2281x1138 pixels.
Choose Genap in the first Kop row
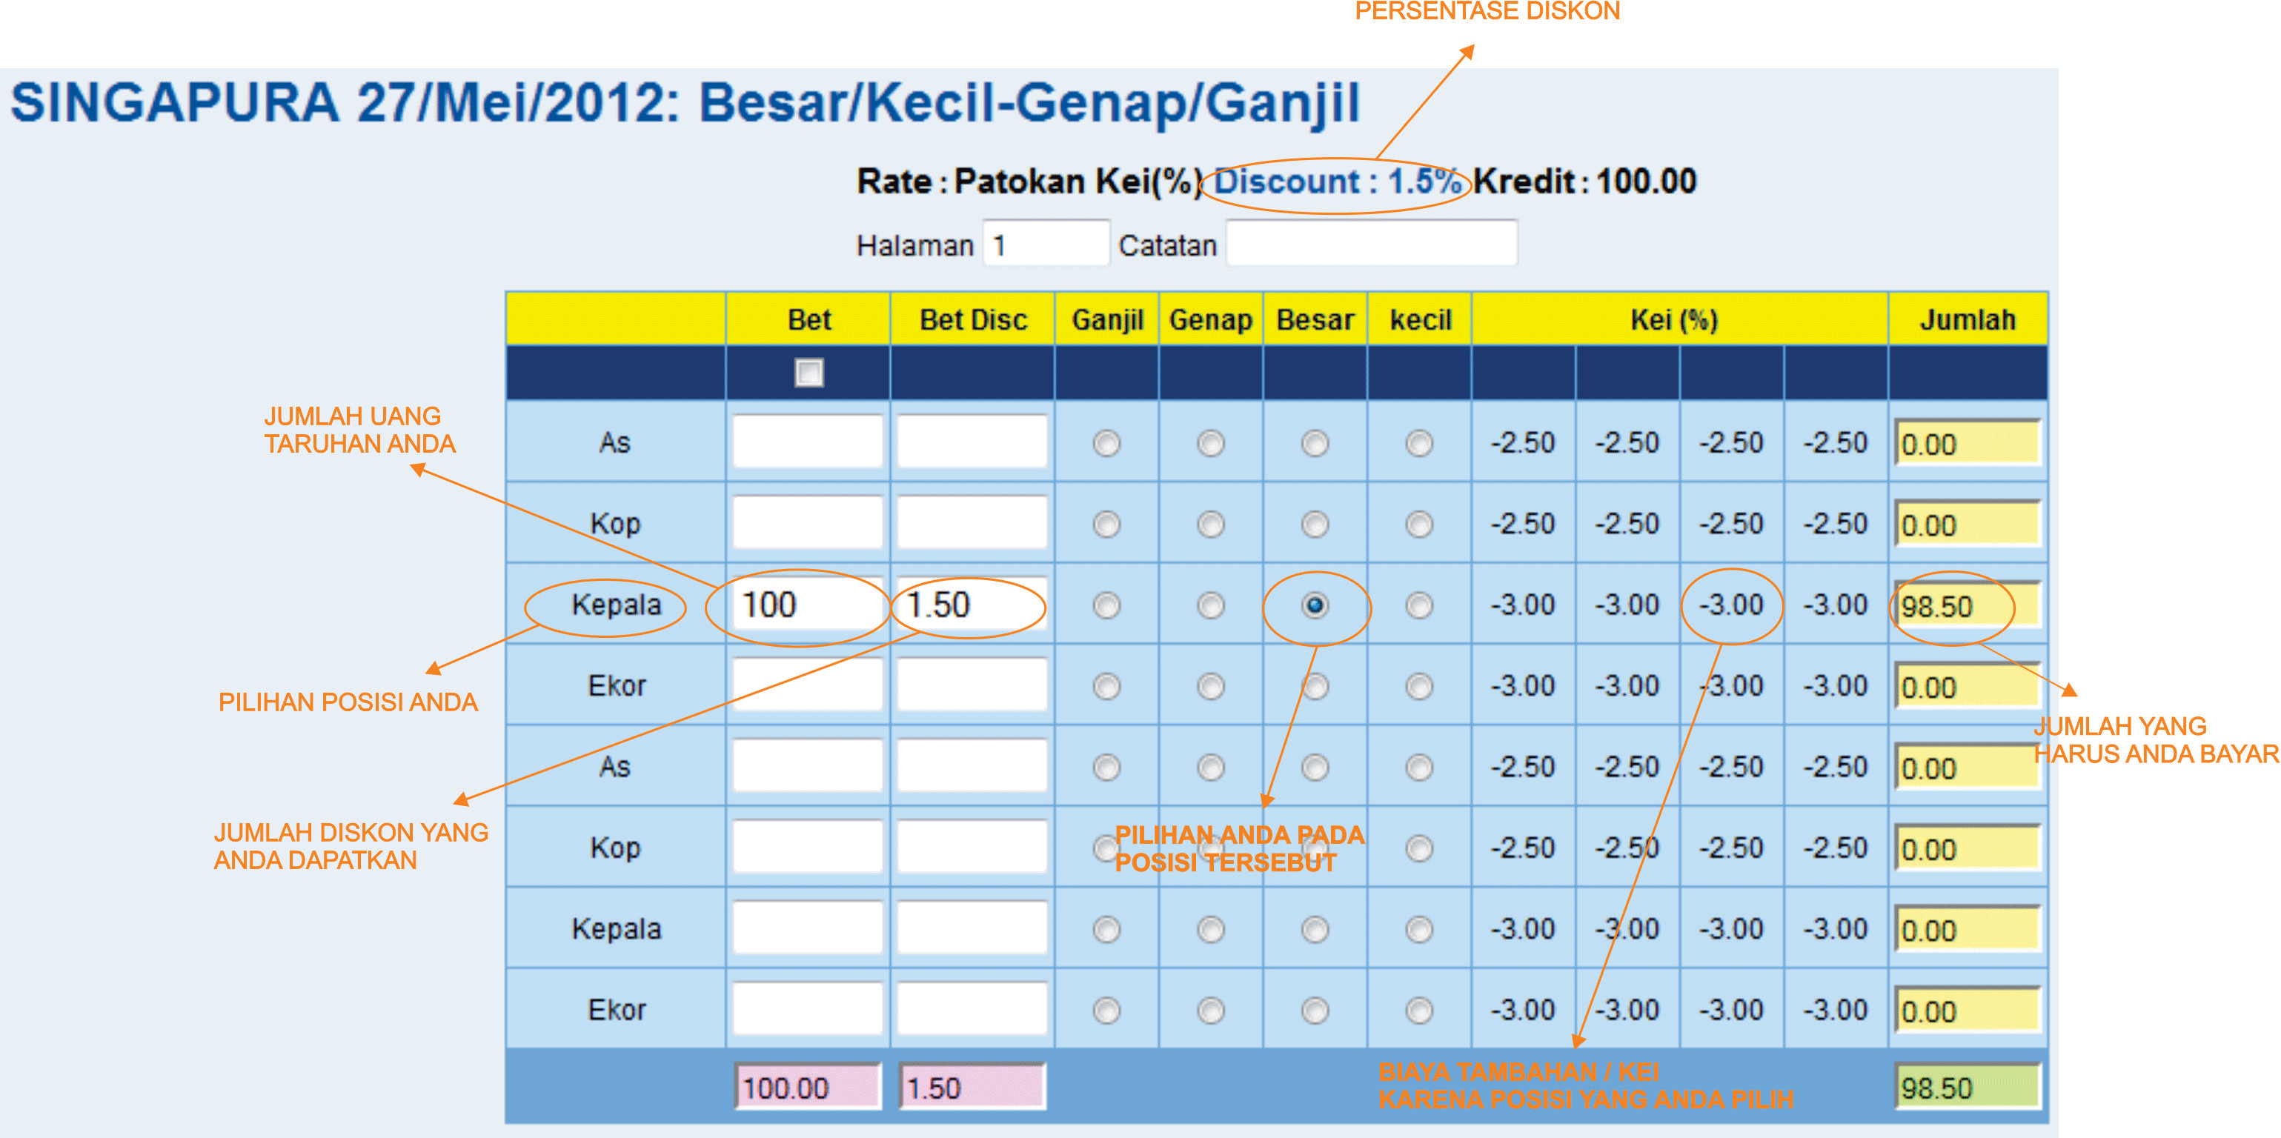click(1210, 525)
